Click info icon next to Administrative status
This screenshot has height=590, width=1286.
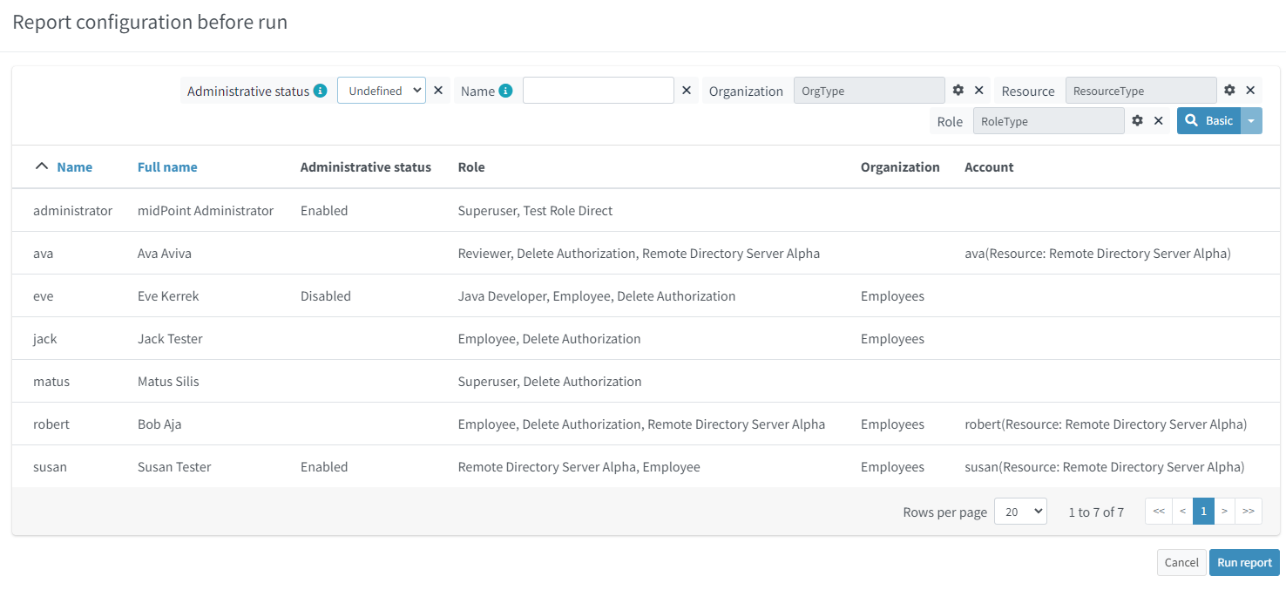[x=320, y=91]
